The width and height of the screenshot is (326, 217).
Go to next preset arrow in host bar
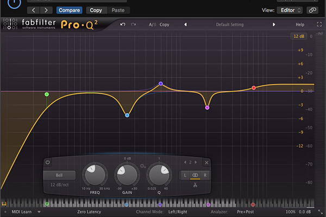(x=46, y=10)
